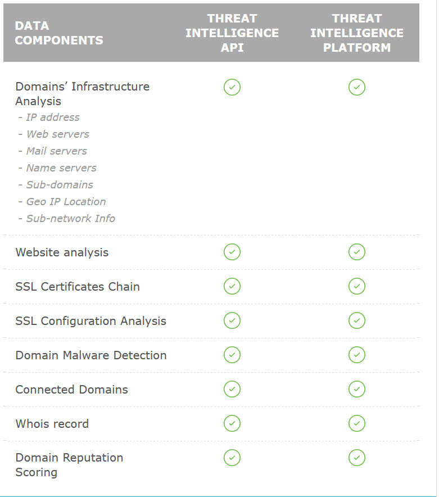Image resolution: width=439 pixels, height=497 pixels.
Task: Click Platform checkmark for SSL Configuration Analysis
Action: coord(357,320)
